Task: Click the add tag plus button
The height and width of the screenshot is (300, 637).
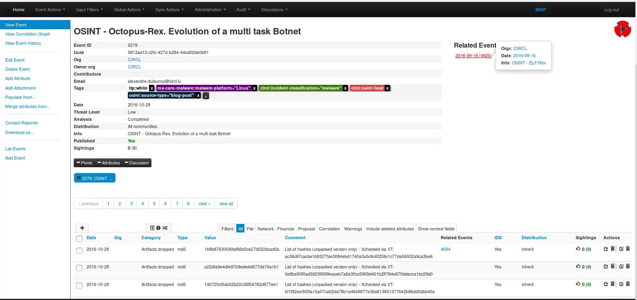Action: (x=206, y=96)
